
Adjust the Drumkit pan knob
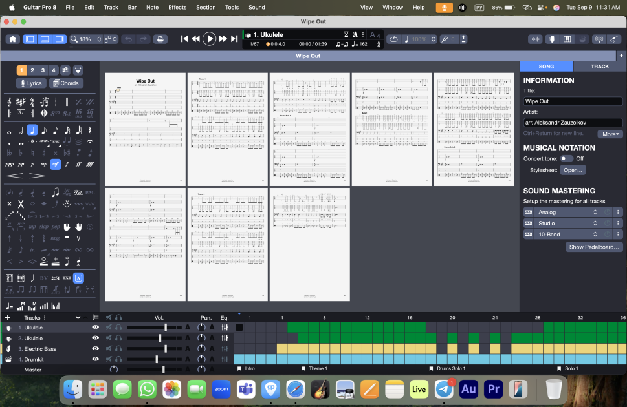pyautogui.click(x=201, y=359)
